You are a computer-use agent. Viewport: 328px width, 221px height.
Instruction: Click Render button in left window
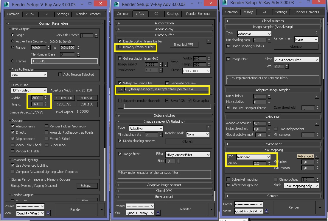[75, 209]
